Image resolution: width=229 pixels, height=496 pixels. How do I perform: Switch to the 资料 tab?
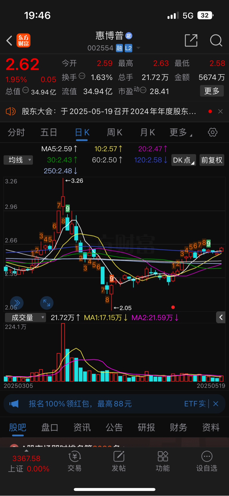(x=211, y=428)
